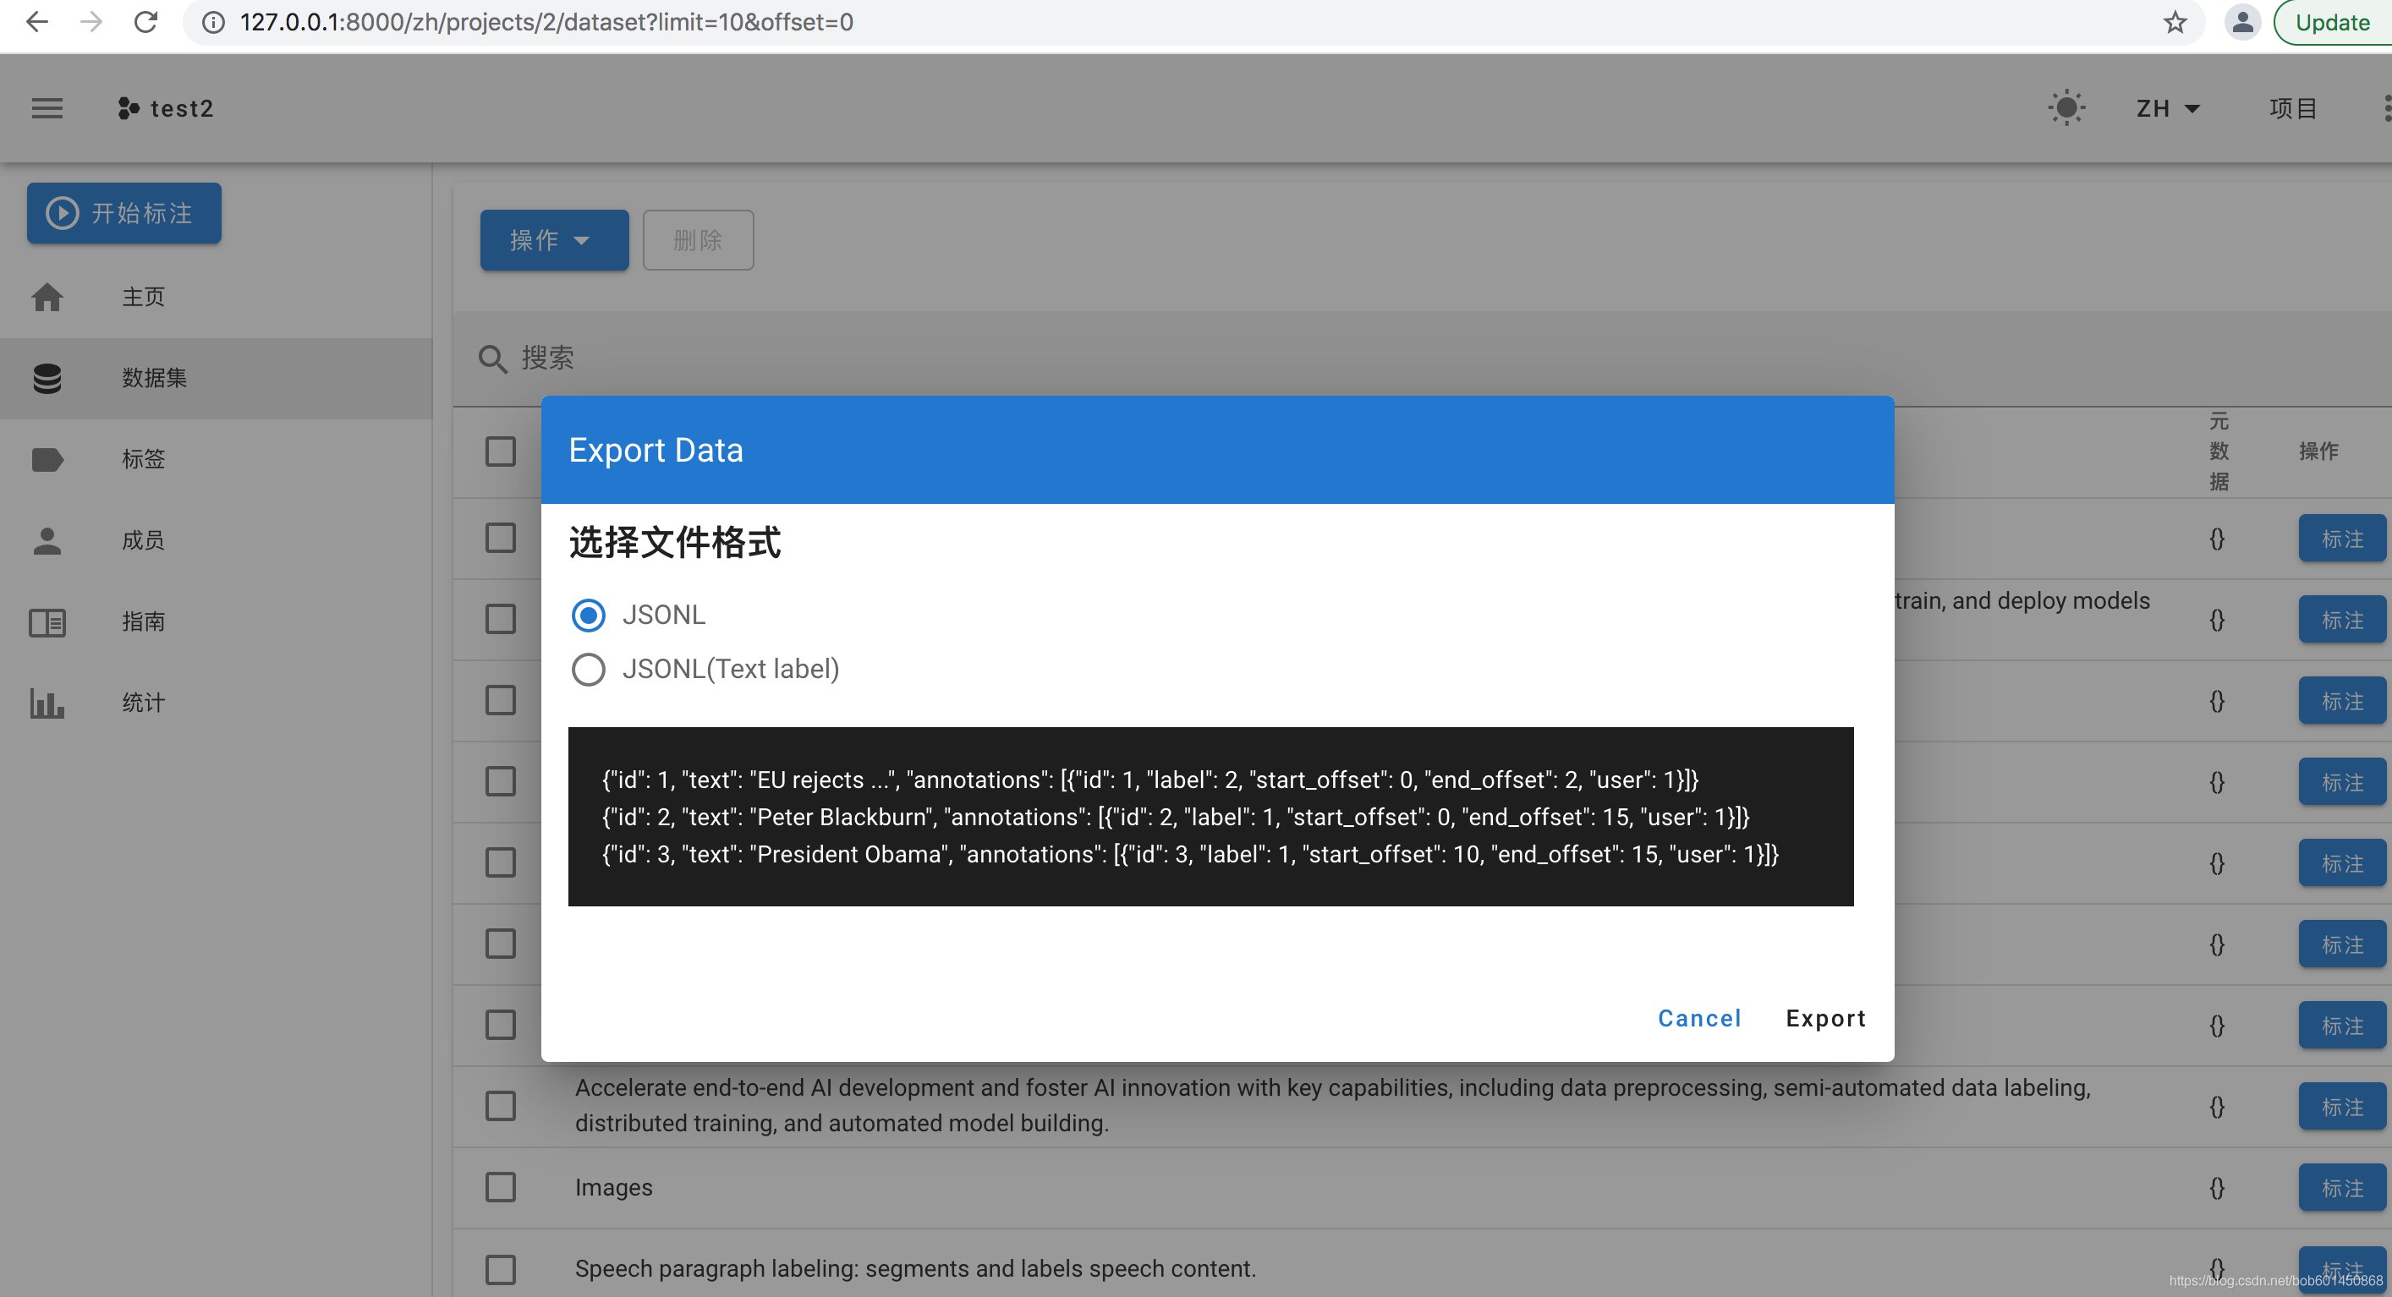Click the dataset database icon
The height and width of the screenshot is (1297, 2392).
[47, 378]
